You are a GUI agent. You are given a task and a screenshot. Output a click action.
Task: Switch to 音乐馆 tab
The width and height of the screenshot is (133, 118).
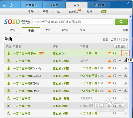tap(54, 5)
